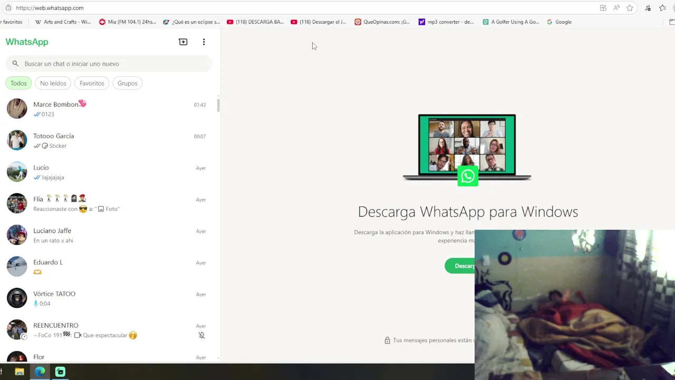
Task: Click the Flia group avatar
Action: pyautogui.click(x=17, y=204)
